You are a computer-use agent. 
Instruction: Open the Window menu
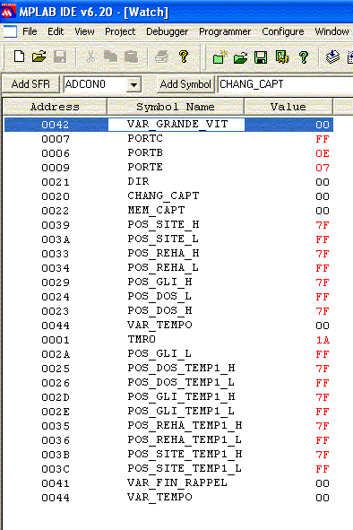[x=331, y=31]
